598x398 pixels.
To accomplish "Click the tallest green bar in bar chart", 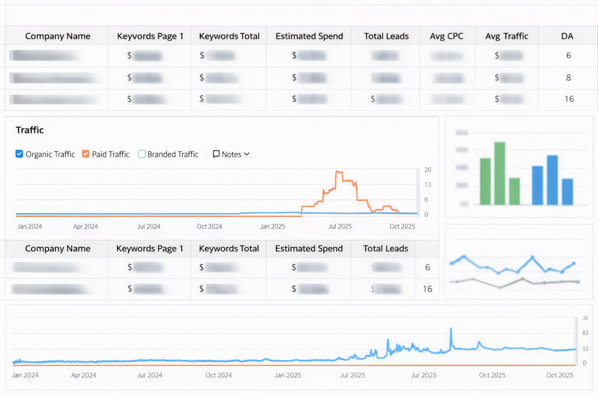I will [x=500, y=173].
